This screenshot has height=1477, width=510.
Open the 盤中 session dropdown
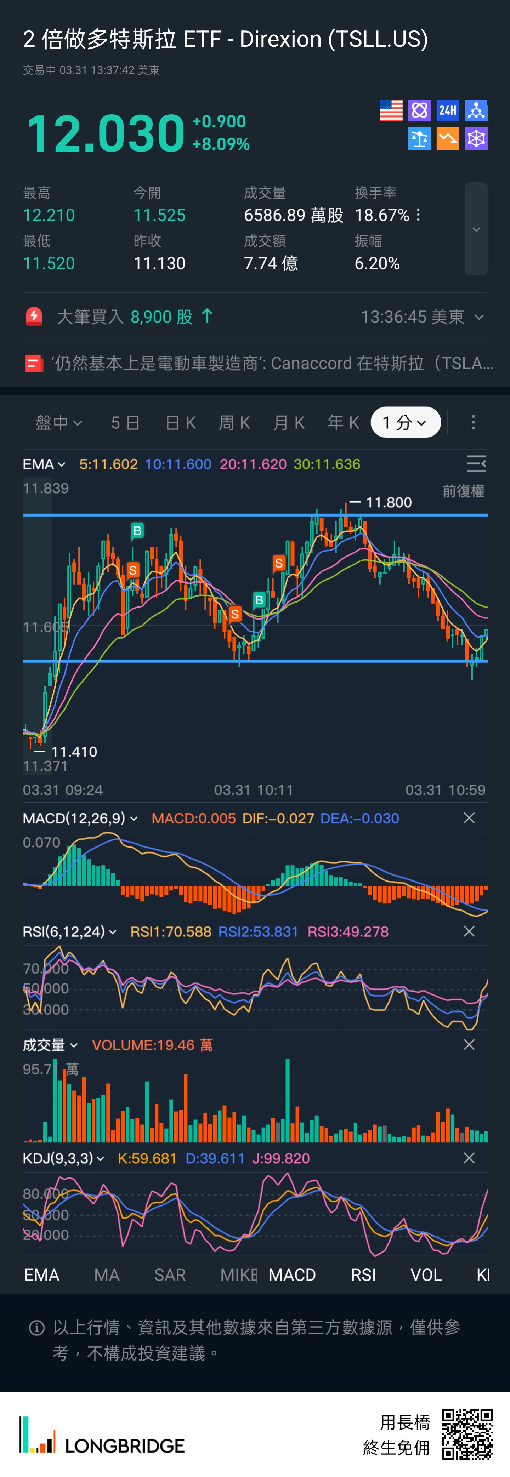tap(58, 423)
